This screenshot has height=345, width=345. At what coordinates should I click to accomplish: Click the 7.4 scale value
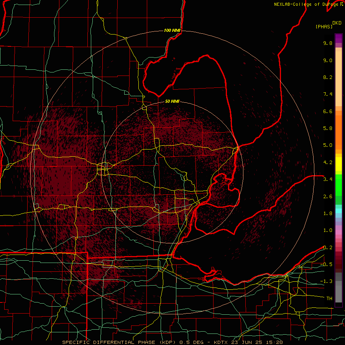click(328, 94)
